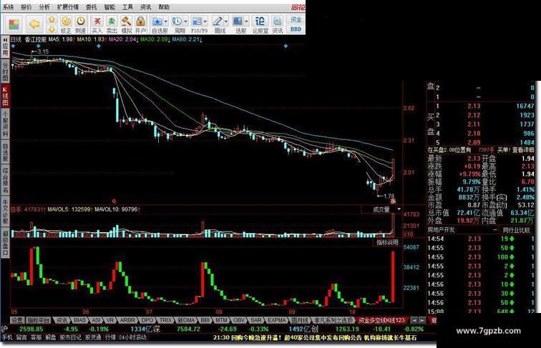The height and width of the screenshot is (348, 541).
Task: Select the ASI indicator tab
Action: click(97, 320)
